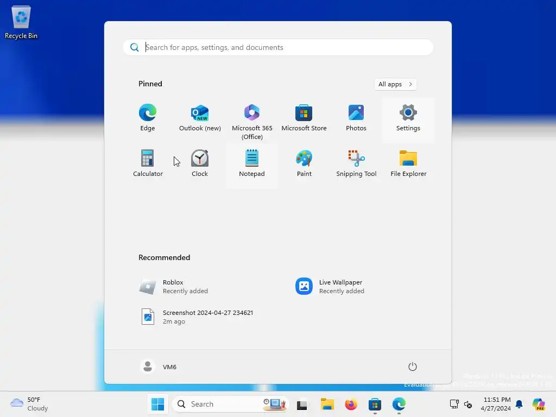The width and height of the screenshot is (556, 417).
Task: Open the Paint app
Action: coord(304,164)
